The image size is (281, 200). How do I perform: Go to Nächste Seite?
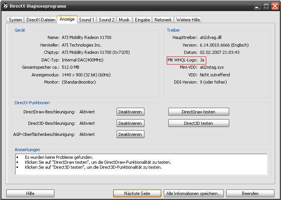137,194
